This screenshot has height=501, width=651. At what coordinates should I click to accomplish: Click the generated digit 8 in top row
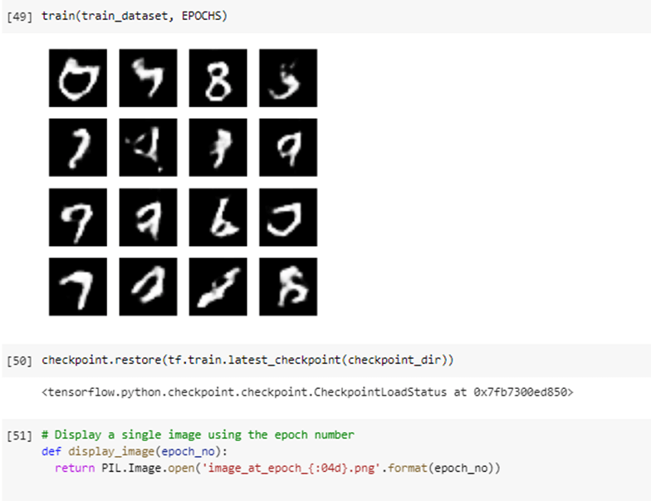tap(218, 78)
